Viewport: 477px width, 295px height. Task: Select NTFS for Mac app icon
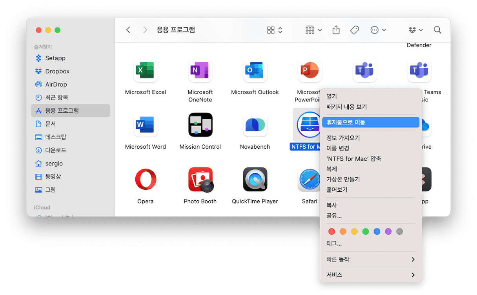click(x=309, y=125)
